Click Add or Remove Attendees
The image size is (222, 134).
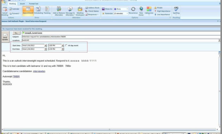point(59,11)
